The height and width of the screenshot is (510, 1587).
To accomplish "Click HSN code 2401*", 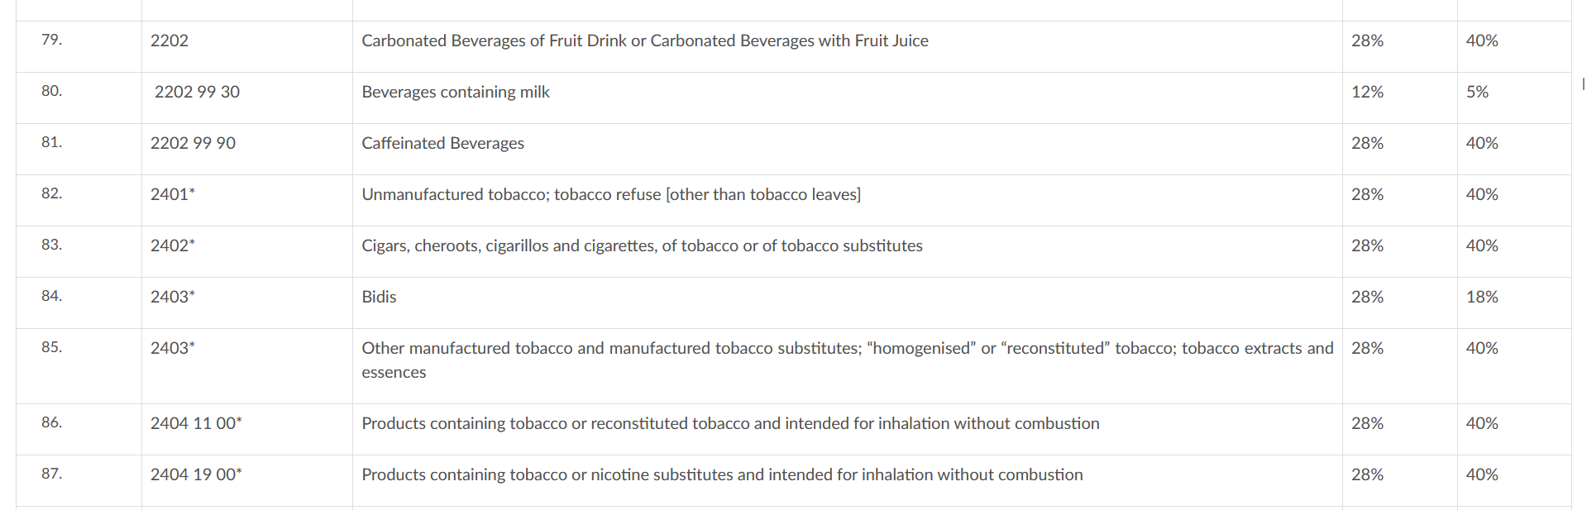I will [172, 194].
